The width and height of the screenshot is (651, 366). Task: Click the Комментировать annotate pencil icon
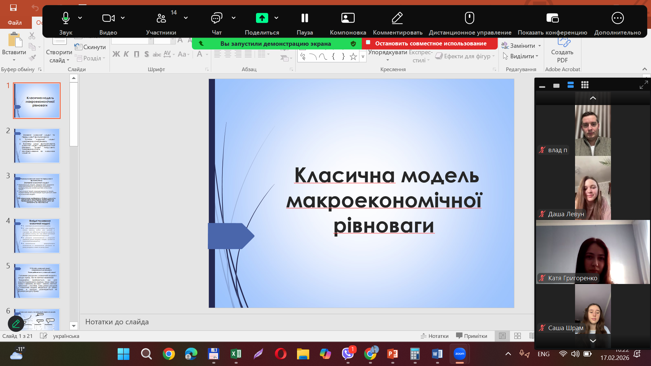[x=397, y=18]
